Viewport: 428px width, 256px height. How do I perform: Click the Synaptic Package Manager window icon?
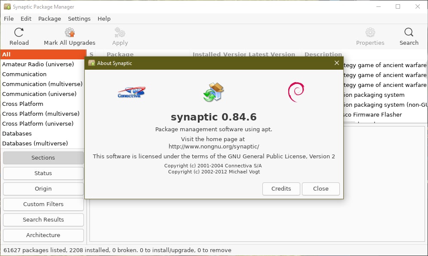[x=7, y=6]
